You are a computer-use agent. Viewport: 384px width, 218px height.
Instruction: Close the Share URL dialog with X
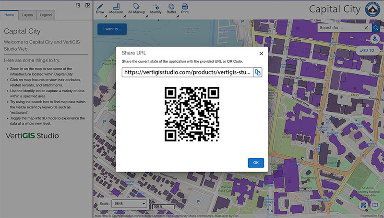(x=261, y=54)
